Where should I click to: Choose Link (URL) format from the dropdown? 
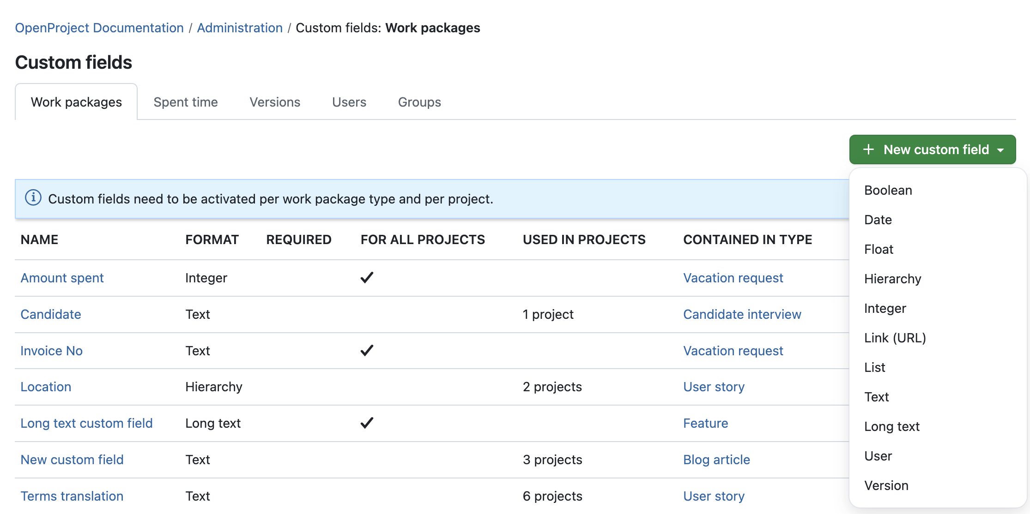pos(895,337)
